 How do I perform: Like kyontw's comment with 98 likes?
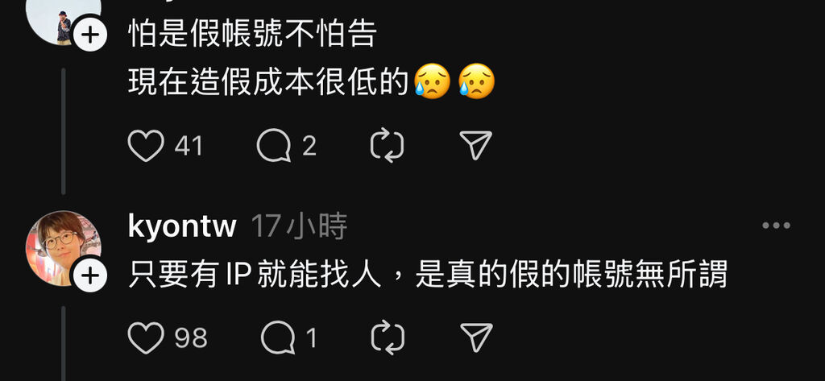pos(147,338)
